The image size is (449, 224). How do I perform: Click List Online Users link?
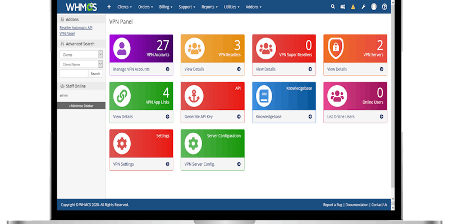[341, 116]
